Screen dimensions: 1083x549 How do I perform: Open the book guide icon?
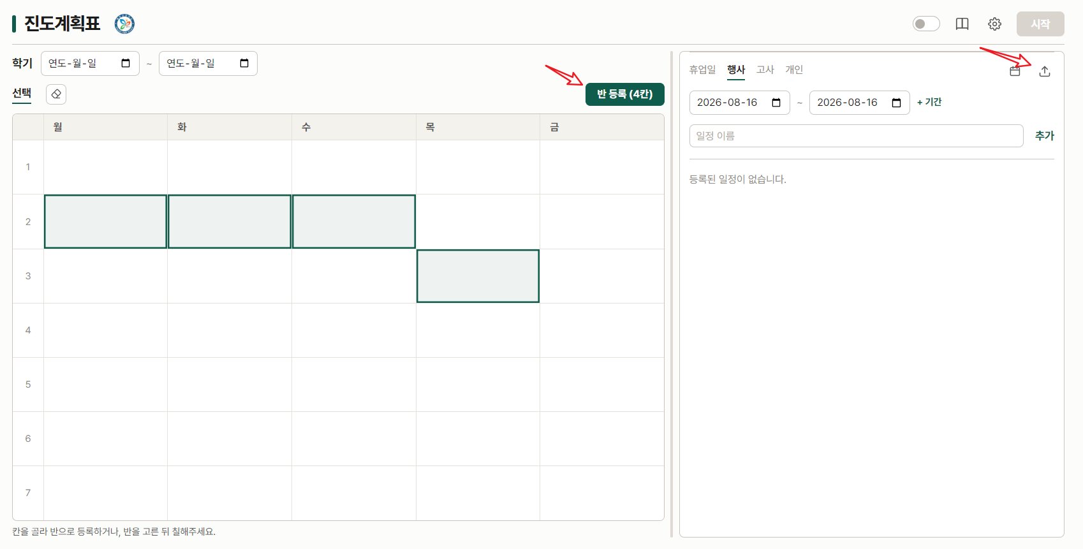click(962, 24)
